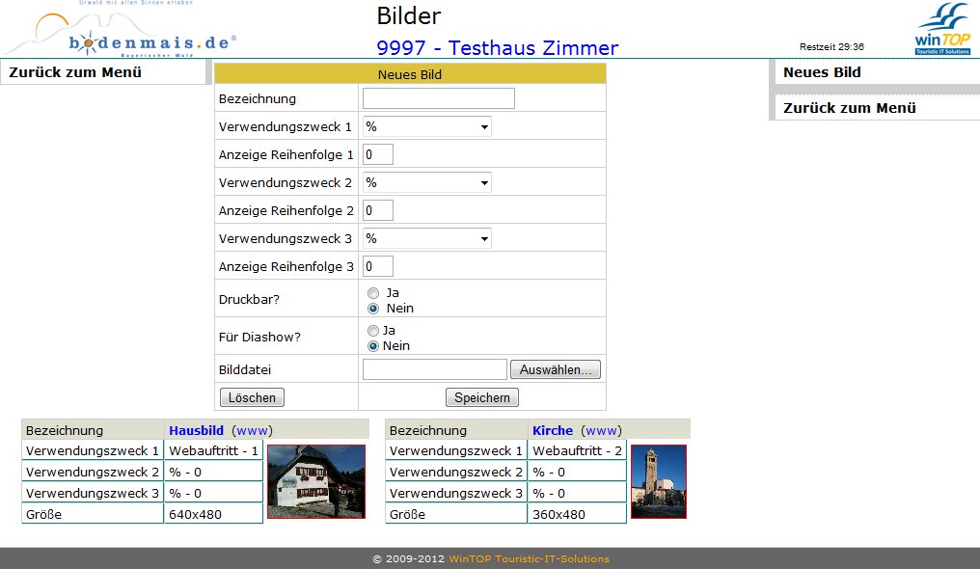The height and width of the screenshot is (569, 980).
Task: Choose Zurück zum Menü in left sidebar
Action: 75,72
